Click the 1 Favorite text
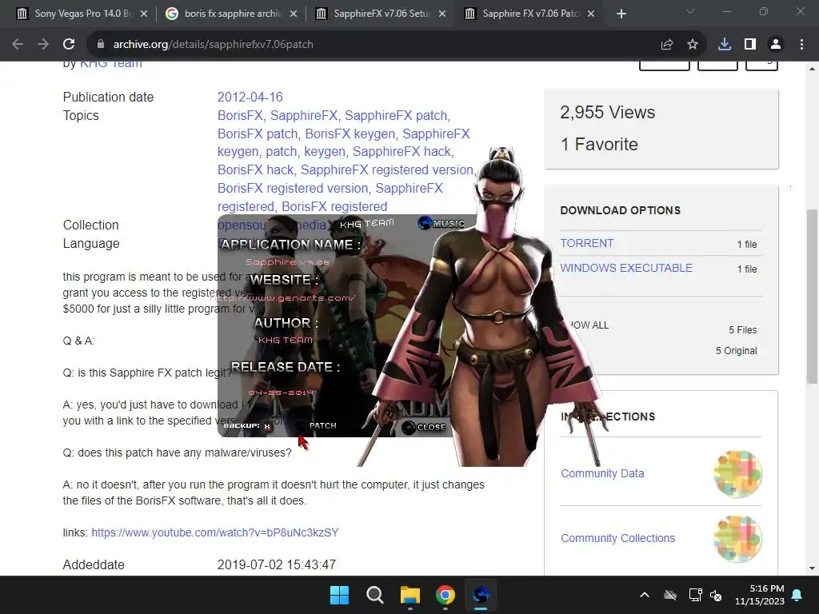The width and height of the screenshot is (819, 614). pyautogui.click(x=599, y=144)
